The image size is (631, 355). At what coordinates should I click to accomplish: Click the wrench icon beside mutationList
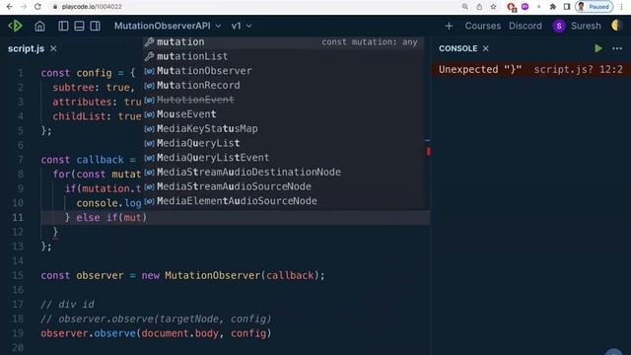[x=149, y=56]
